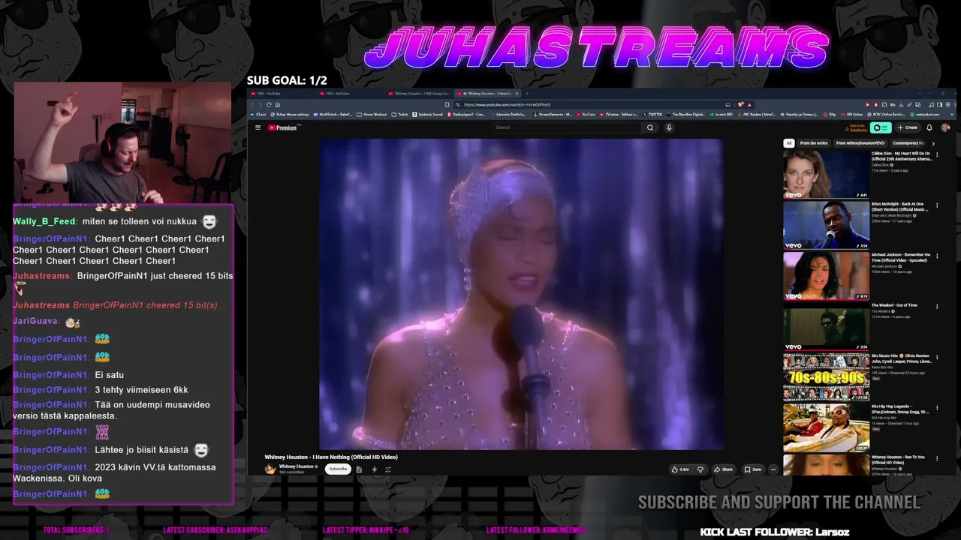This screenshot has width=961, height=540.
Task: Open the Twitch bookmark folder
Action: pyautogui.click(x=400, y=115)
